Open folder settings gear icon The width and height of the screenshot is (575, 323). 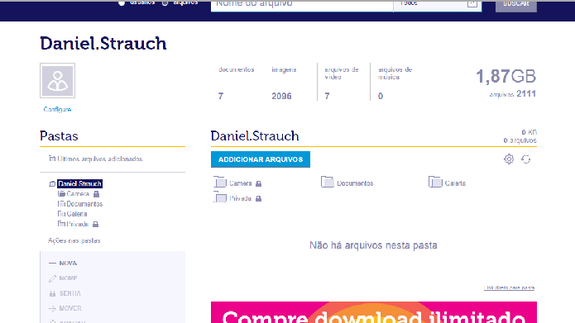click(509, 159)
